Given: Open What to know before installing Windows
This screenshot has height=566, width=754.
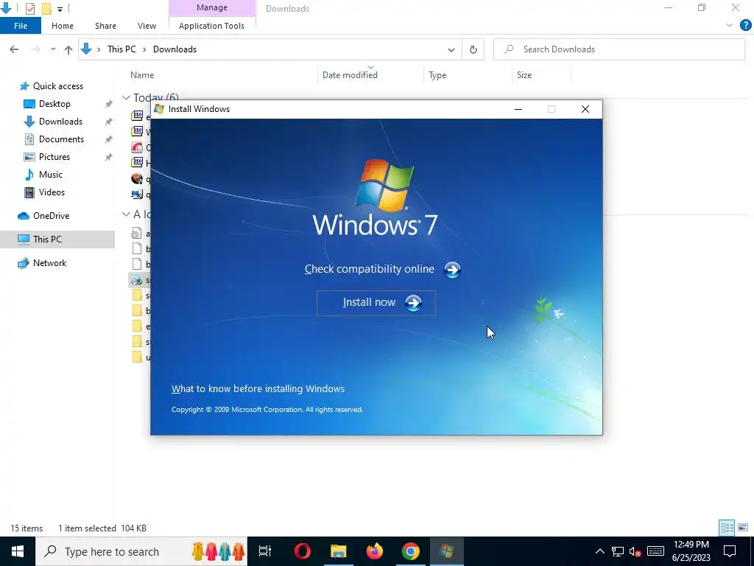Looking at the screenshot, I should [x=258, y=389].
